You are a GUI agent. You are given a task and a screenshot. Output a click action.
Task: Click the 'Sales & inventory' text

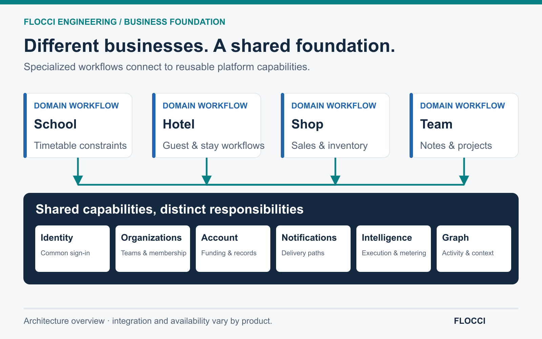(x=330, y=145)
